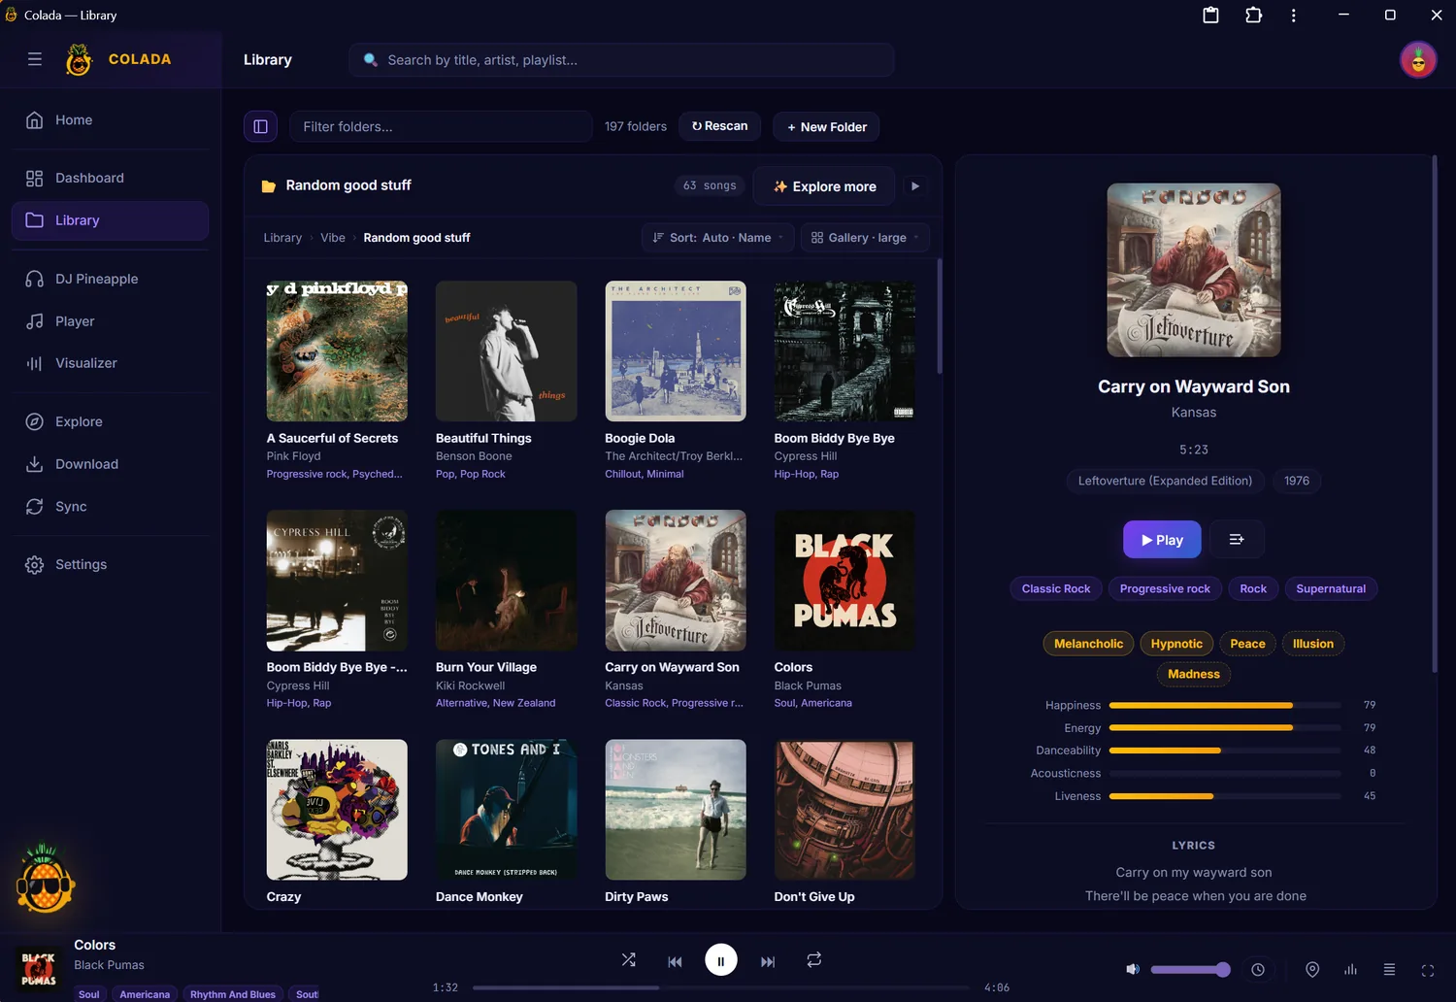
Task: Create a New Folder
Action: point(826,127)
